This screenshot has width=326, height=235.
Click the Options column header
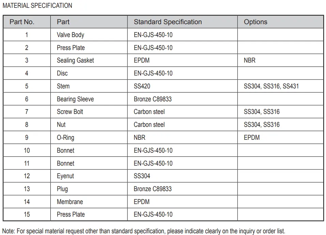[255, 22]
